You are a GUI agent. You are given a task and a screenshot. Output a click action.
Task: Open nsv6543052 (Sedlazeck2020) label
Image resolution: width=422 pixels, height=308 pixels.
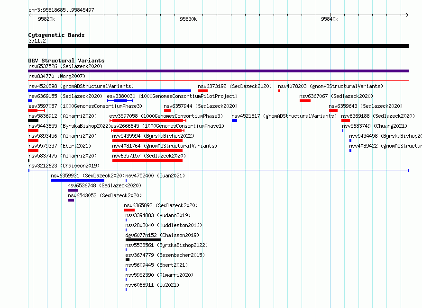(105, 195)
